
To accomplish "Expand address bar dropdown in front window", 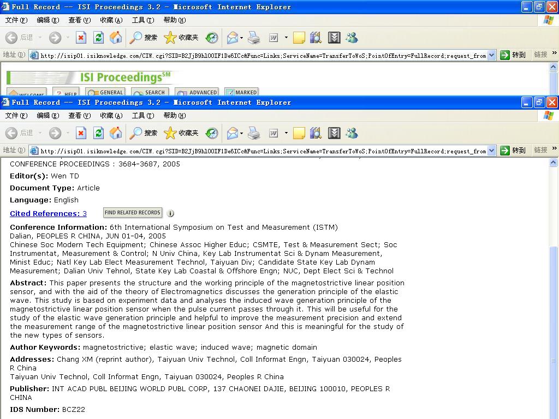I will (x=491, y=151).
